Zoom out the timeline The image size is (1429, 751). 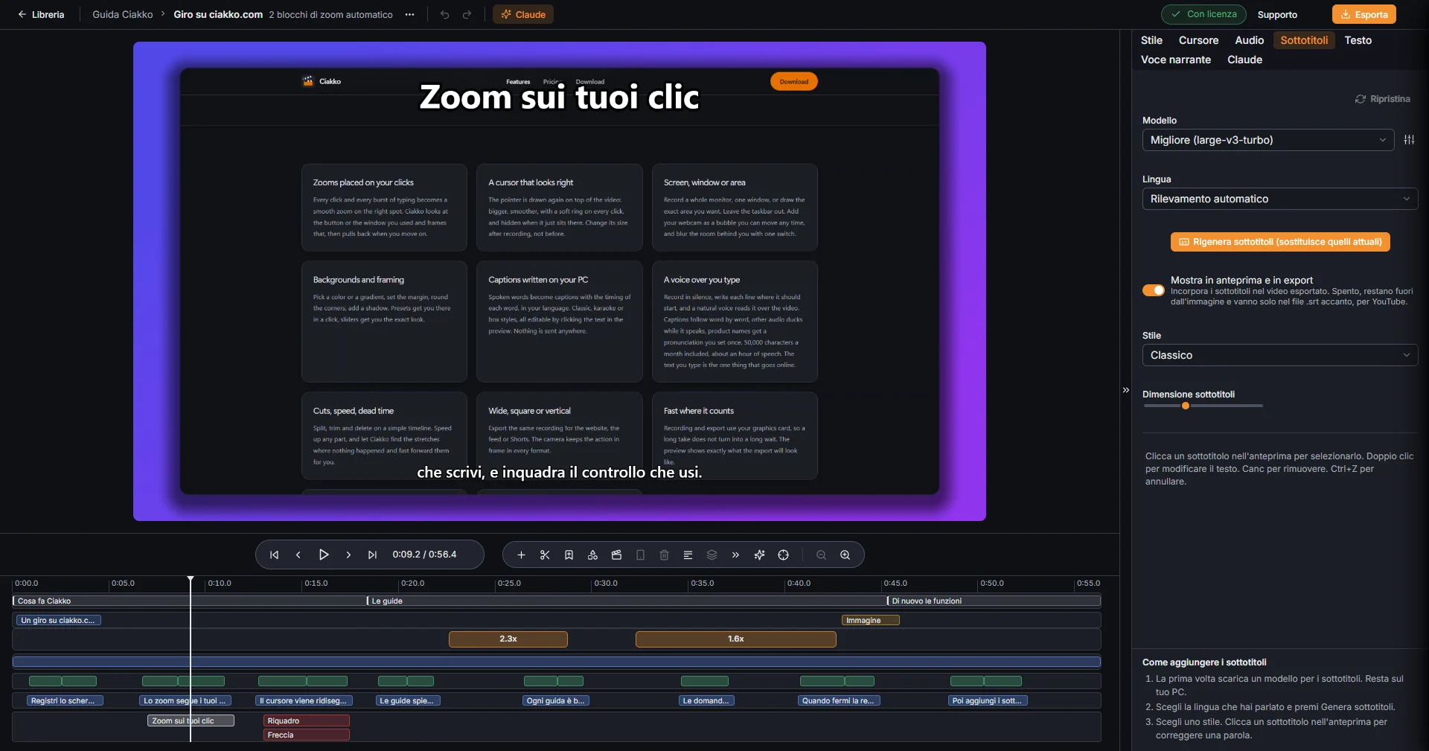click(x=821, y=555)
